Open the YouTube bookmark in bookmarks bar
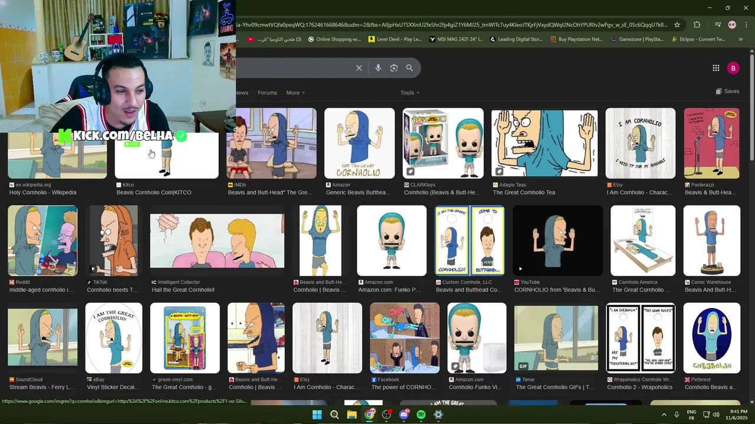The image size is (755, 424). click(x=275, y=39)
